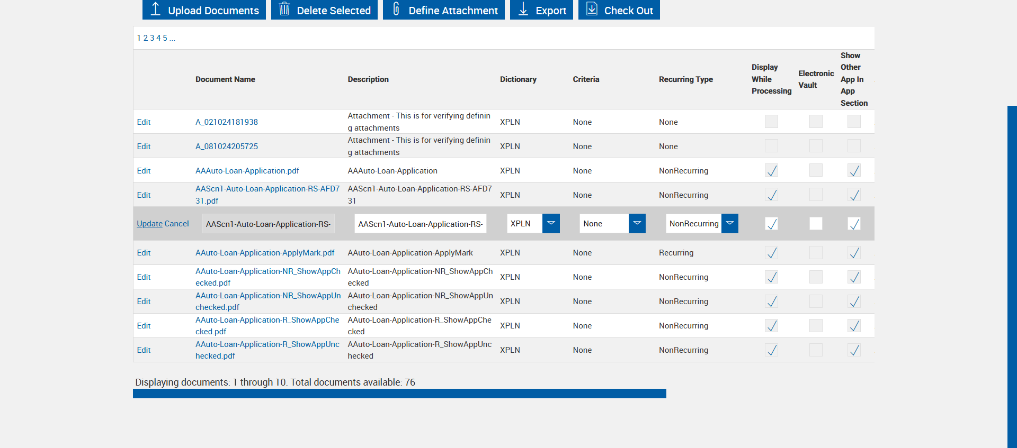The height and width of the screenshot is (448, 1017).
Task: Click the Document Name input field
Action: click(x=268, y=224)
